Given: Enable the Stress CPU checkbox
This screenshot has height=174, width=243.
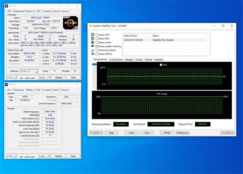Looking at the screenshot, I should coord(97,35).
